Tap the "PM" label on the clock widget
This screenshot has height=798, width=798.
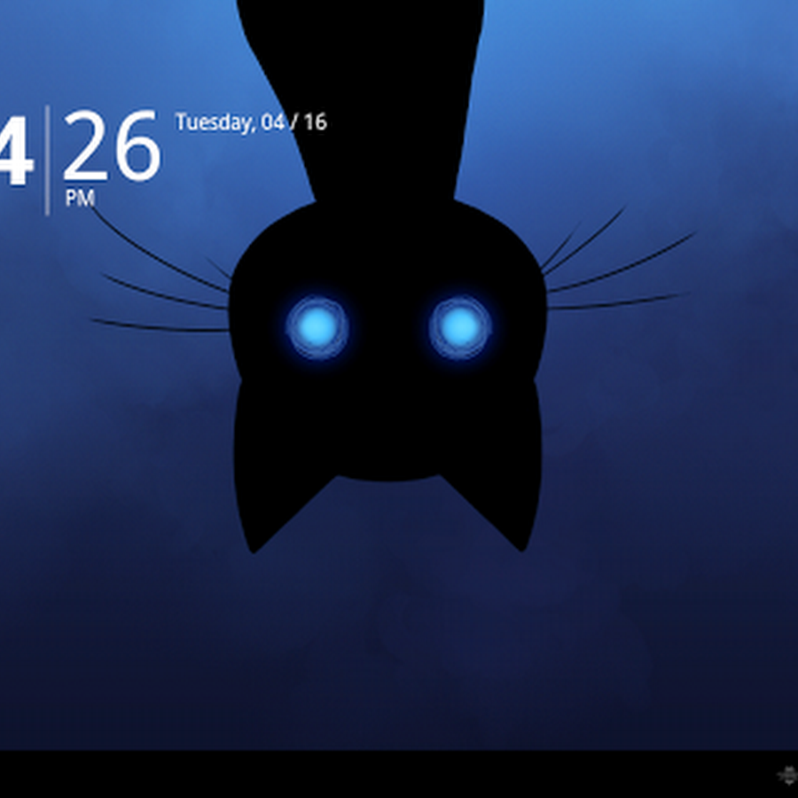(x=80, y=198)
